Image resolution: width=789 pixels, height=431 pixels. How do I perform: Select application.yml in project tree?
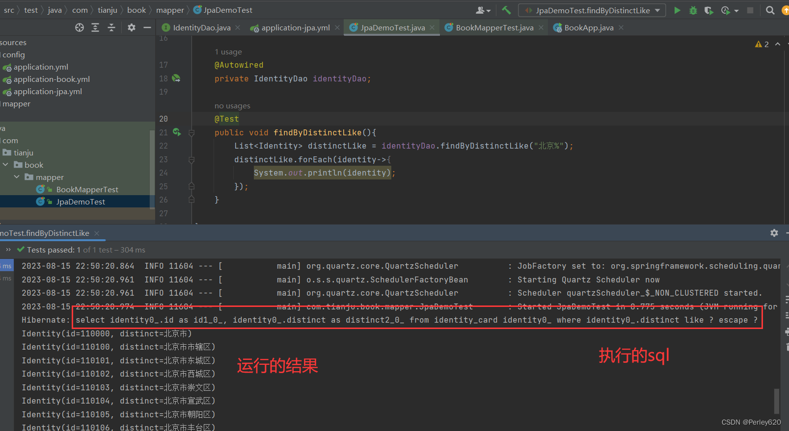[41, 67]
